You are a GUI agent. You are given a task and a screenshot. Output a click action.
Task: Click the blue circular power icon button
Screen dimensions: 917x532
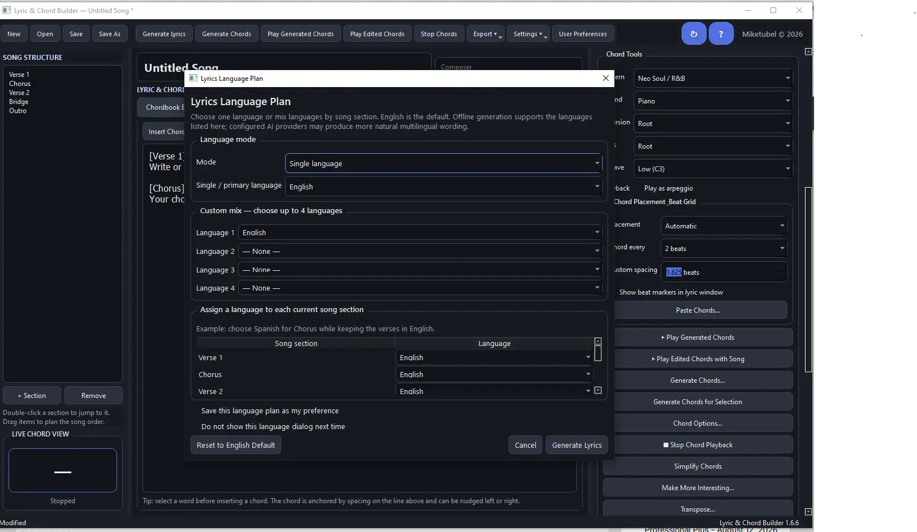(x=694, y=34)
